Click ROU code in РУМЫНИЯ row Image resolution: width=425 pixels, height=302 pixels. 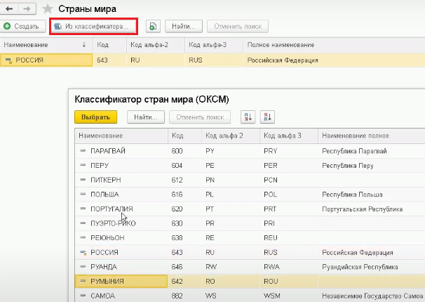pyautogui.click(x=271, y=282)
